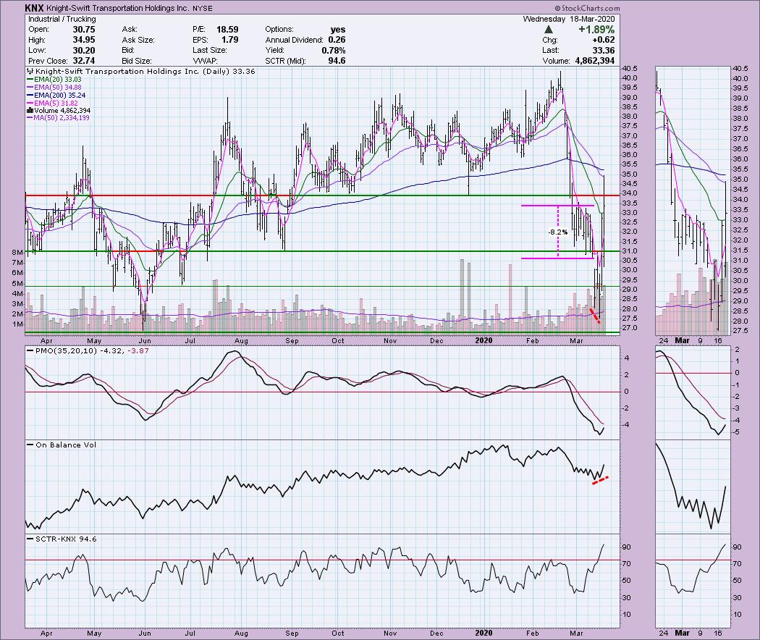Screen dimensions: 760x640
Task: Click the volume bars icon in the legend
Action: pos(30,111)
